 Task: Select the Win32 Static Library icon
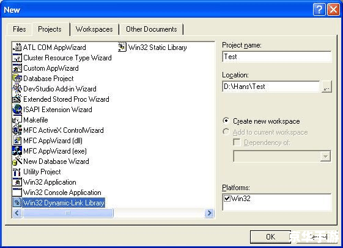(122, 48)
